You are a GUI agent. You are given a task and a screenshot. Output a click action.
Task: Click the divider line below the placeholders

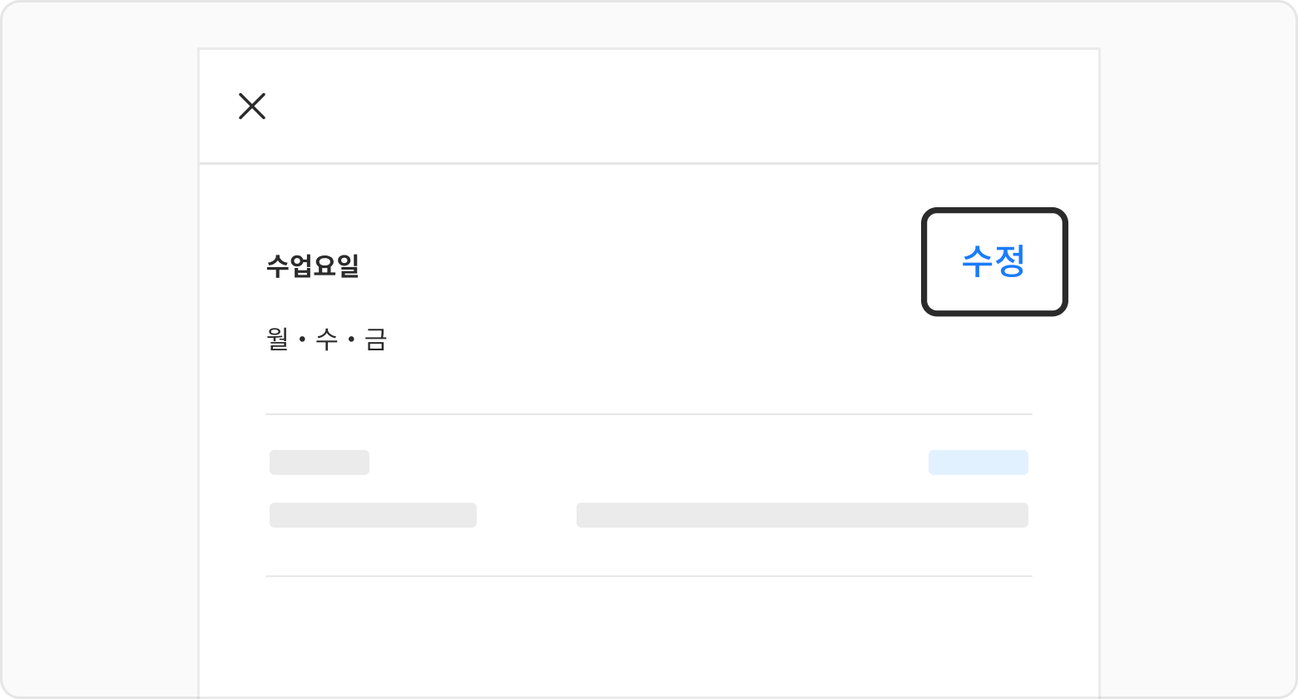649,576
